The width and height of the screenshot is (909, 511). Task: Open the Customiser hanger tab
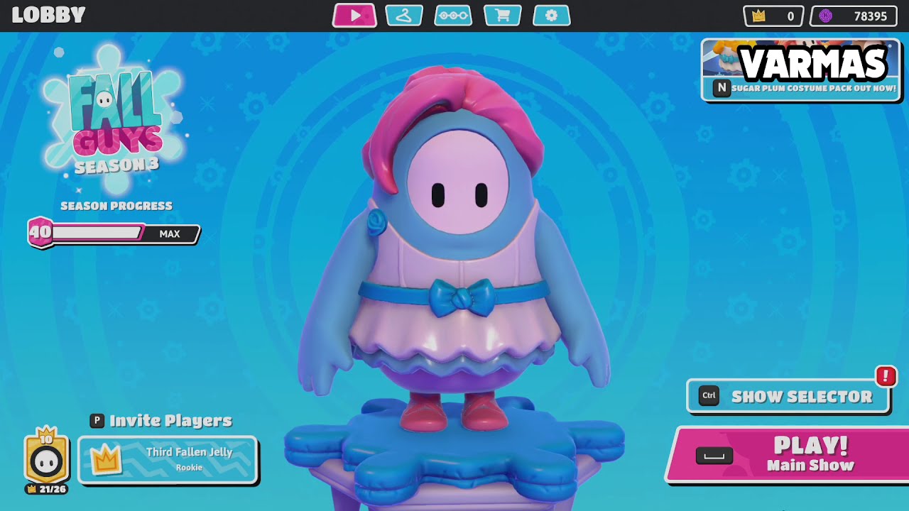[404, 16]
